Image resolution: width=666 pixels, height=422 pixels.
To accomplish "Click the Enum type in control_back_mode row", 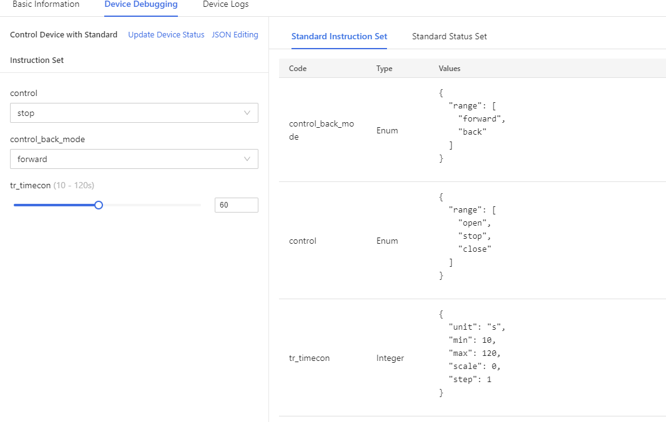I will point(387,131).
